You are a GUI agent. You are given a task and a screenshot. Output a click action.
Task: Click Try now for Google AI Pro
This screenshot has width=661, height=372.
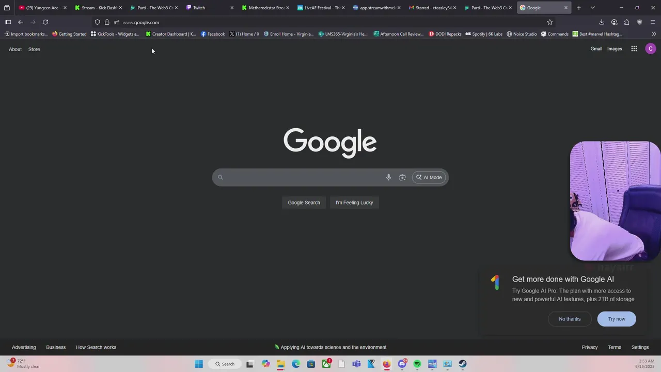617,319
